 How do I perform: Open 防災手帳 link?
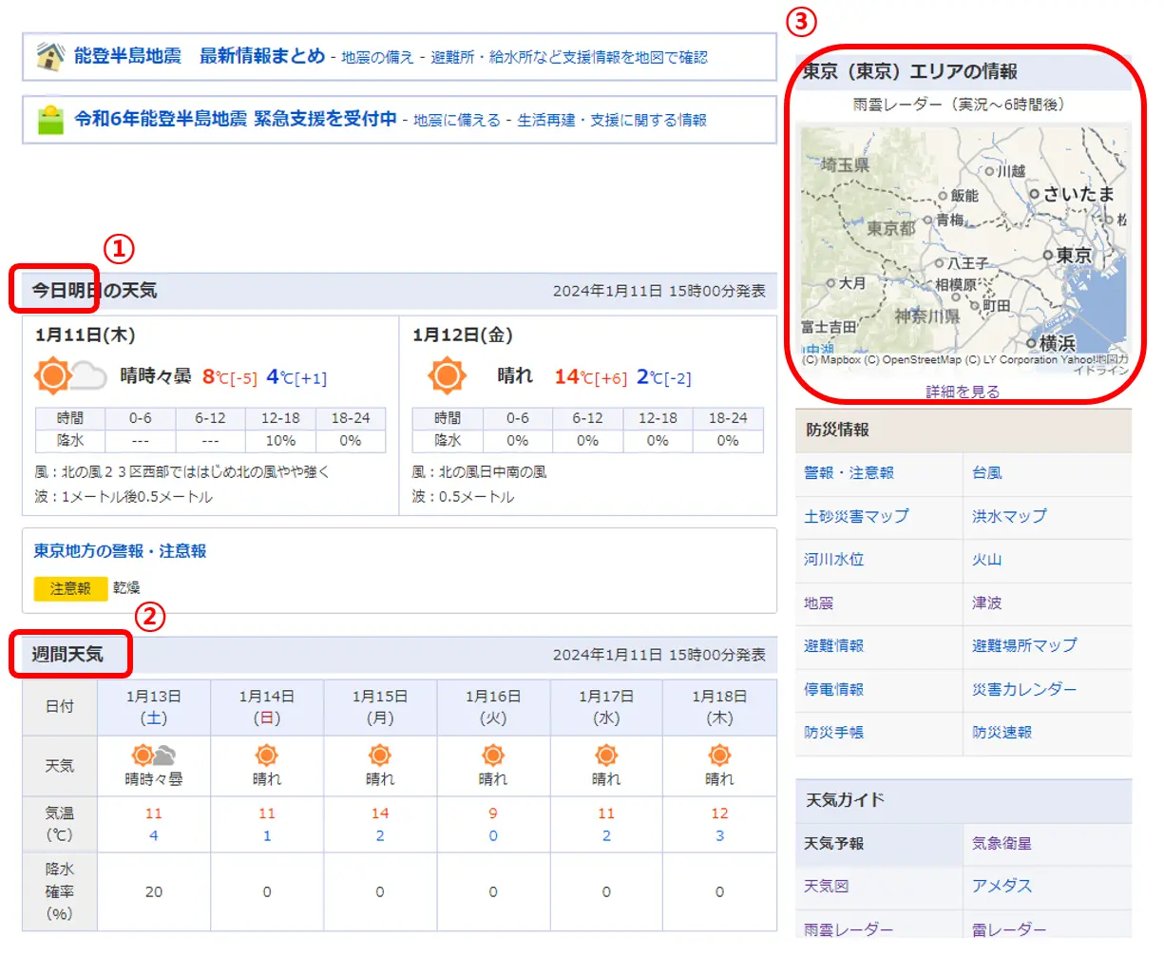[833, 733]
